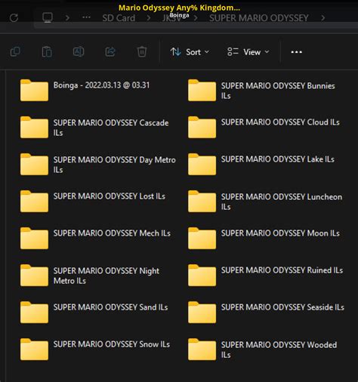Click name "SUPER MARIO ODYSSEY Cascade ILs"
Screen dimensions: 358x382
(111, 128)
